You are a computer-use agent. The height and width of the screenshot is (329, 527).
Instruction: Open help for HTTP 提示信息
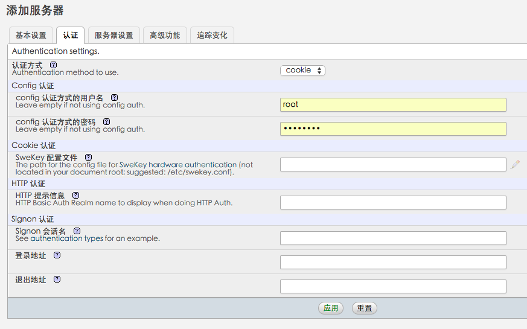[x=75, y=195]
